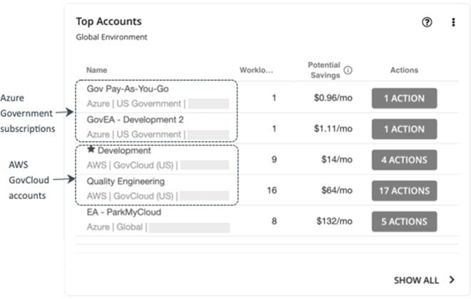Click the Actions column header
The width and height of the screenshot is (471, 299).
(x=404, y=70)
